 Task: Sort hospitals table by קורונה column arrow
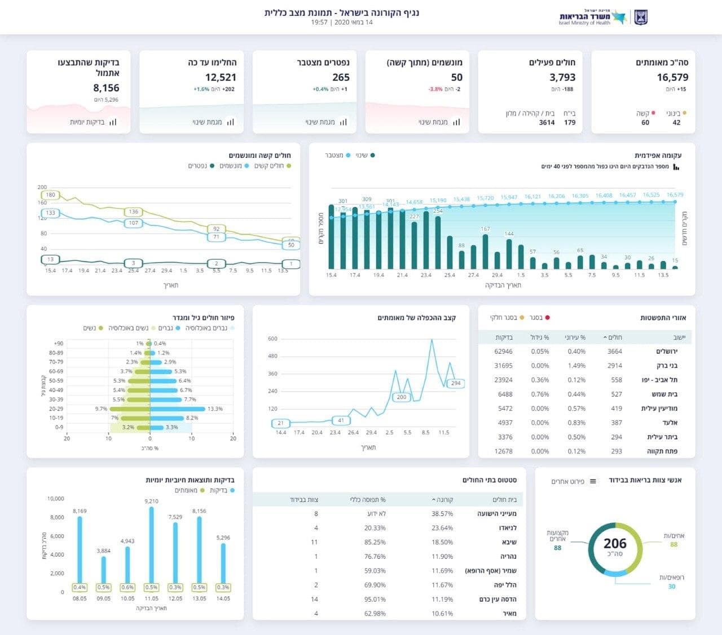point(434,500)
